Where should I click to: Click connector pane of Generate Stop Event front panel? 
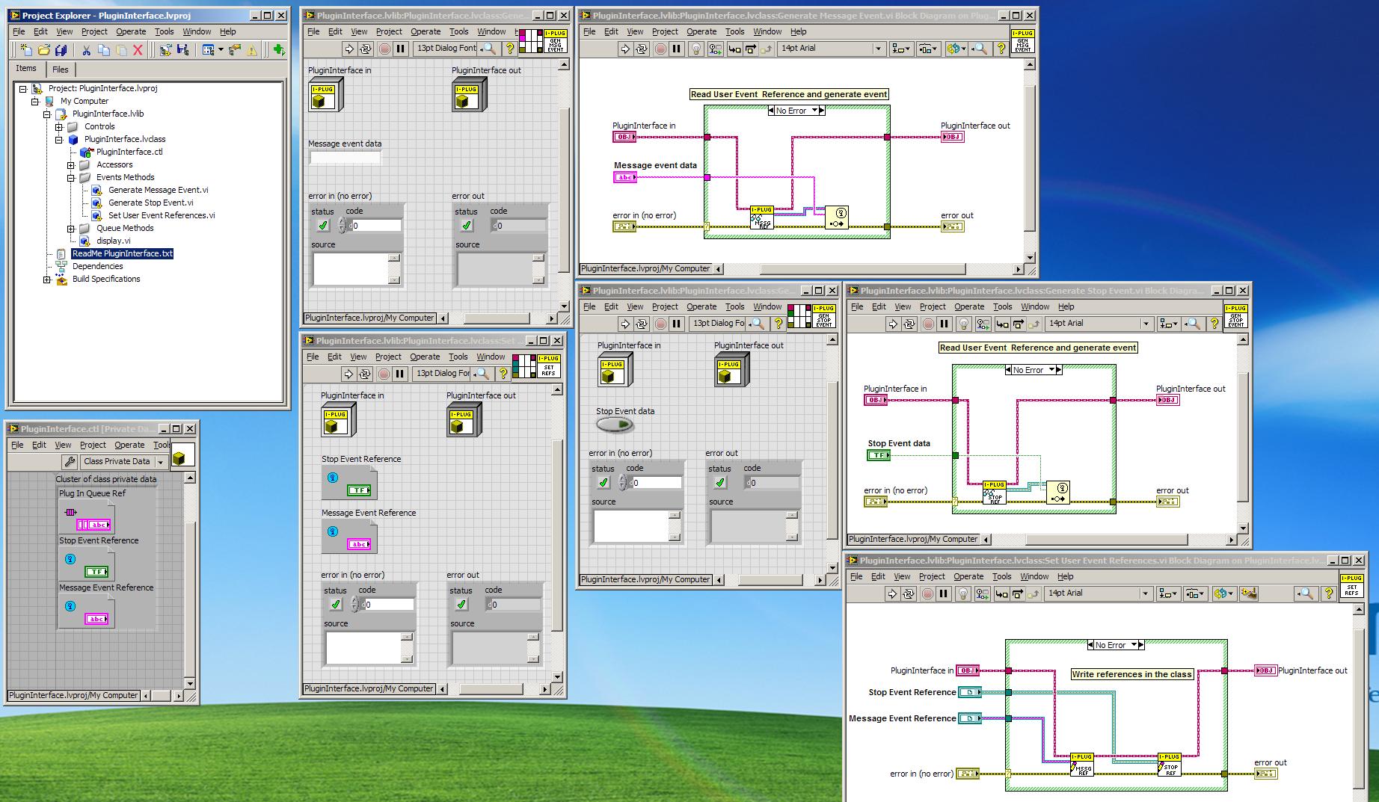point(799,316)
